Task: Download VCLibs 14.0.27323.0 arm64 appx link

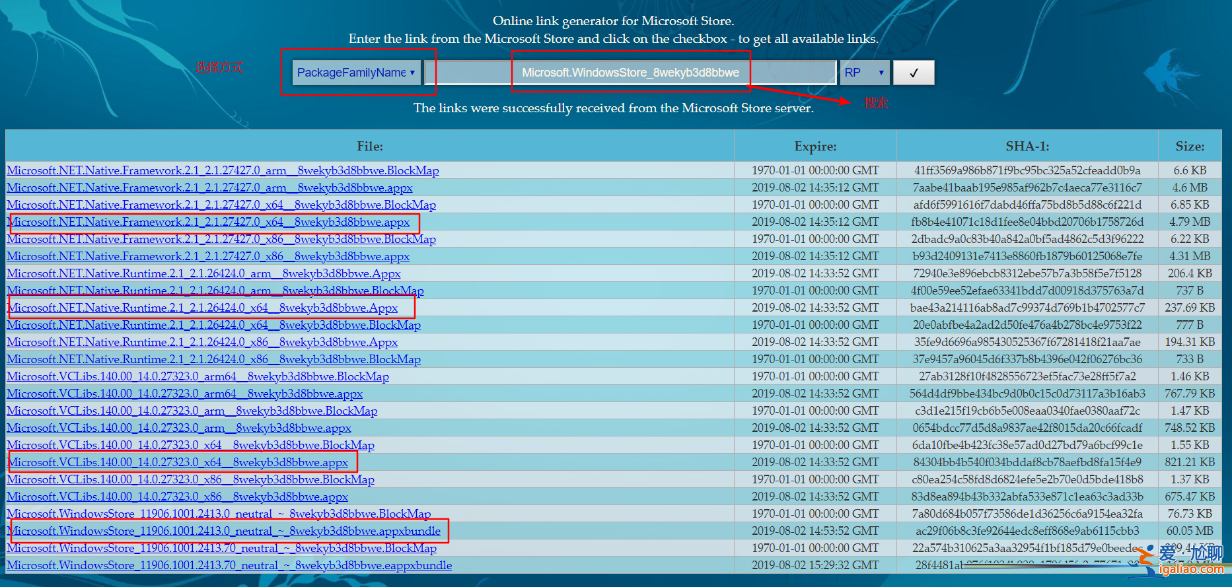Action: 185,394
